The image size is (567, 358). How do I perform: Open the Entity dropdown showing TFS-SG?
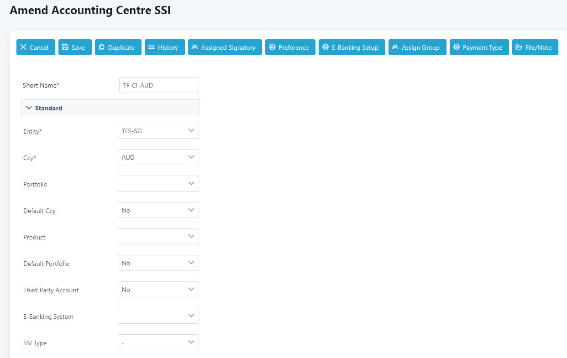coord(158,131)
